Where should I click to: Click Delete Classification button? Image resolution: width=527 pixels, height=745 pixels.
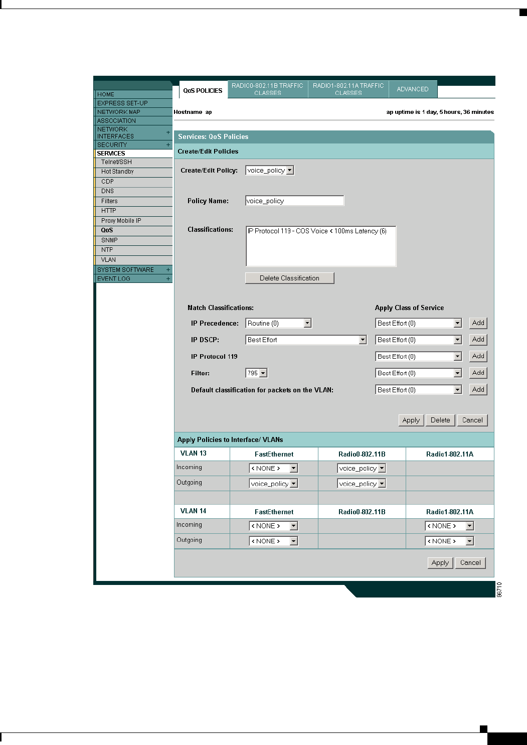pos(289,278)
